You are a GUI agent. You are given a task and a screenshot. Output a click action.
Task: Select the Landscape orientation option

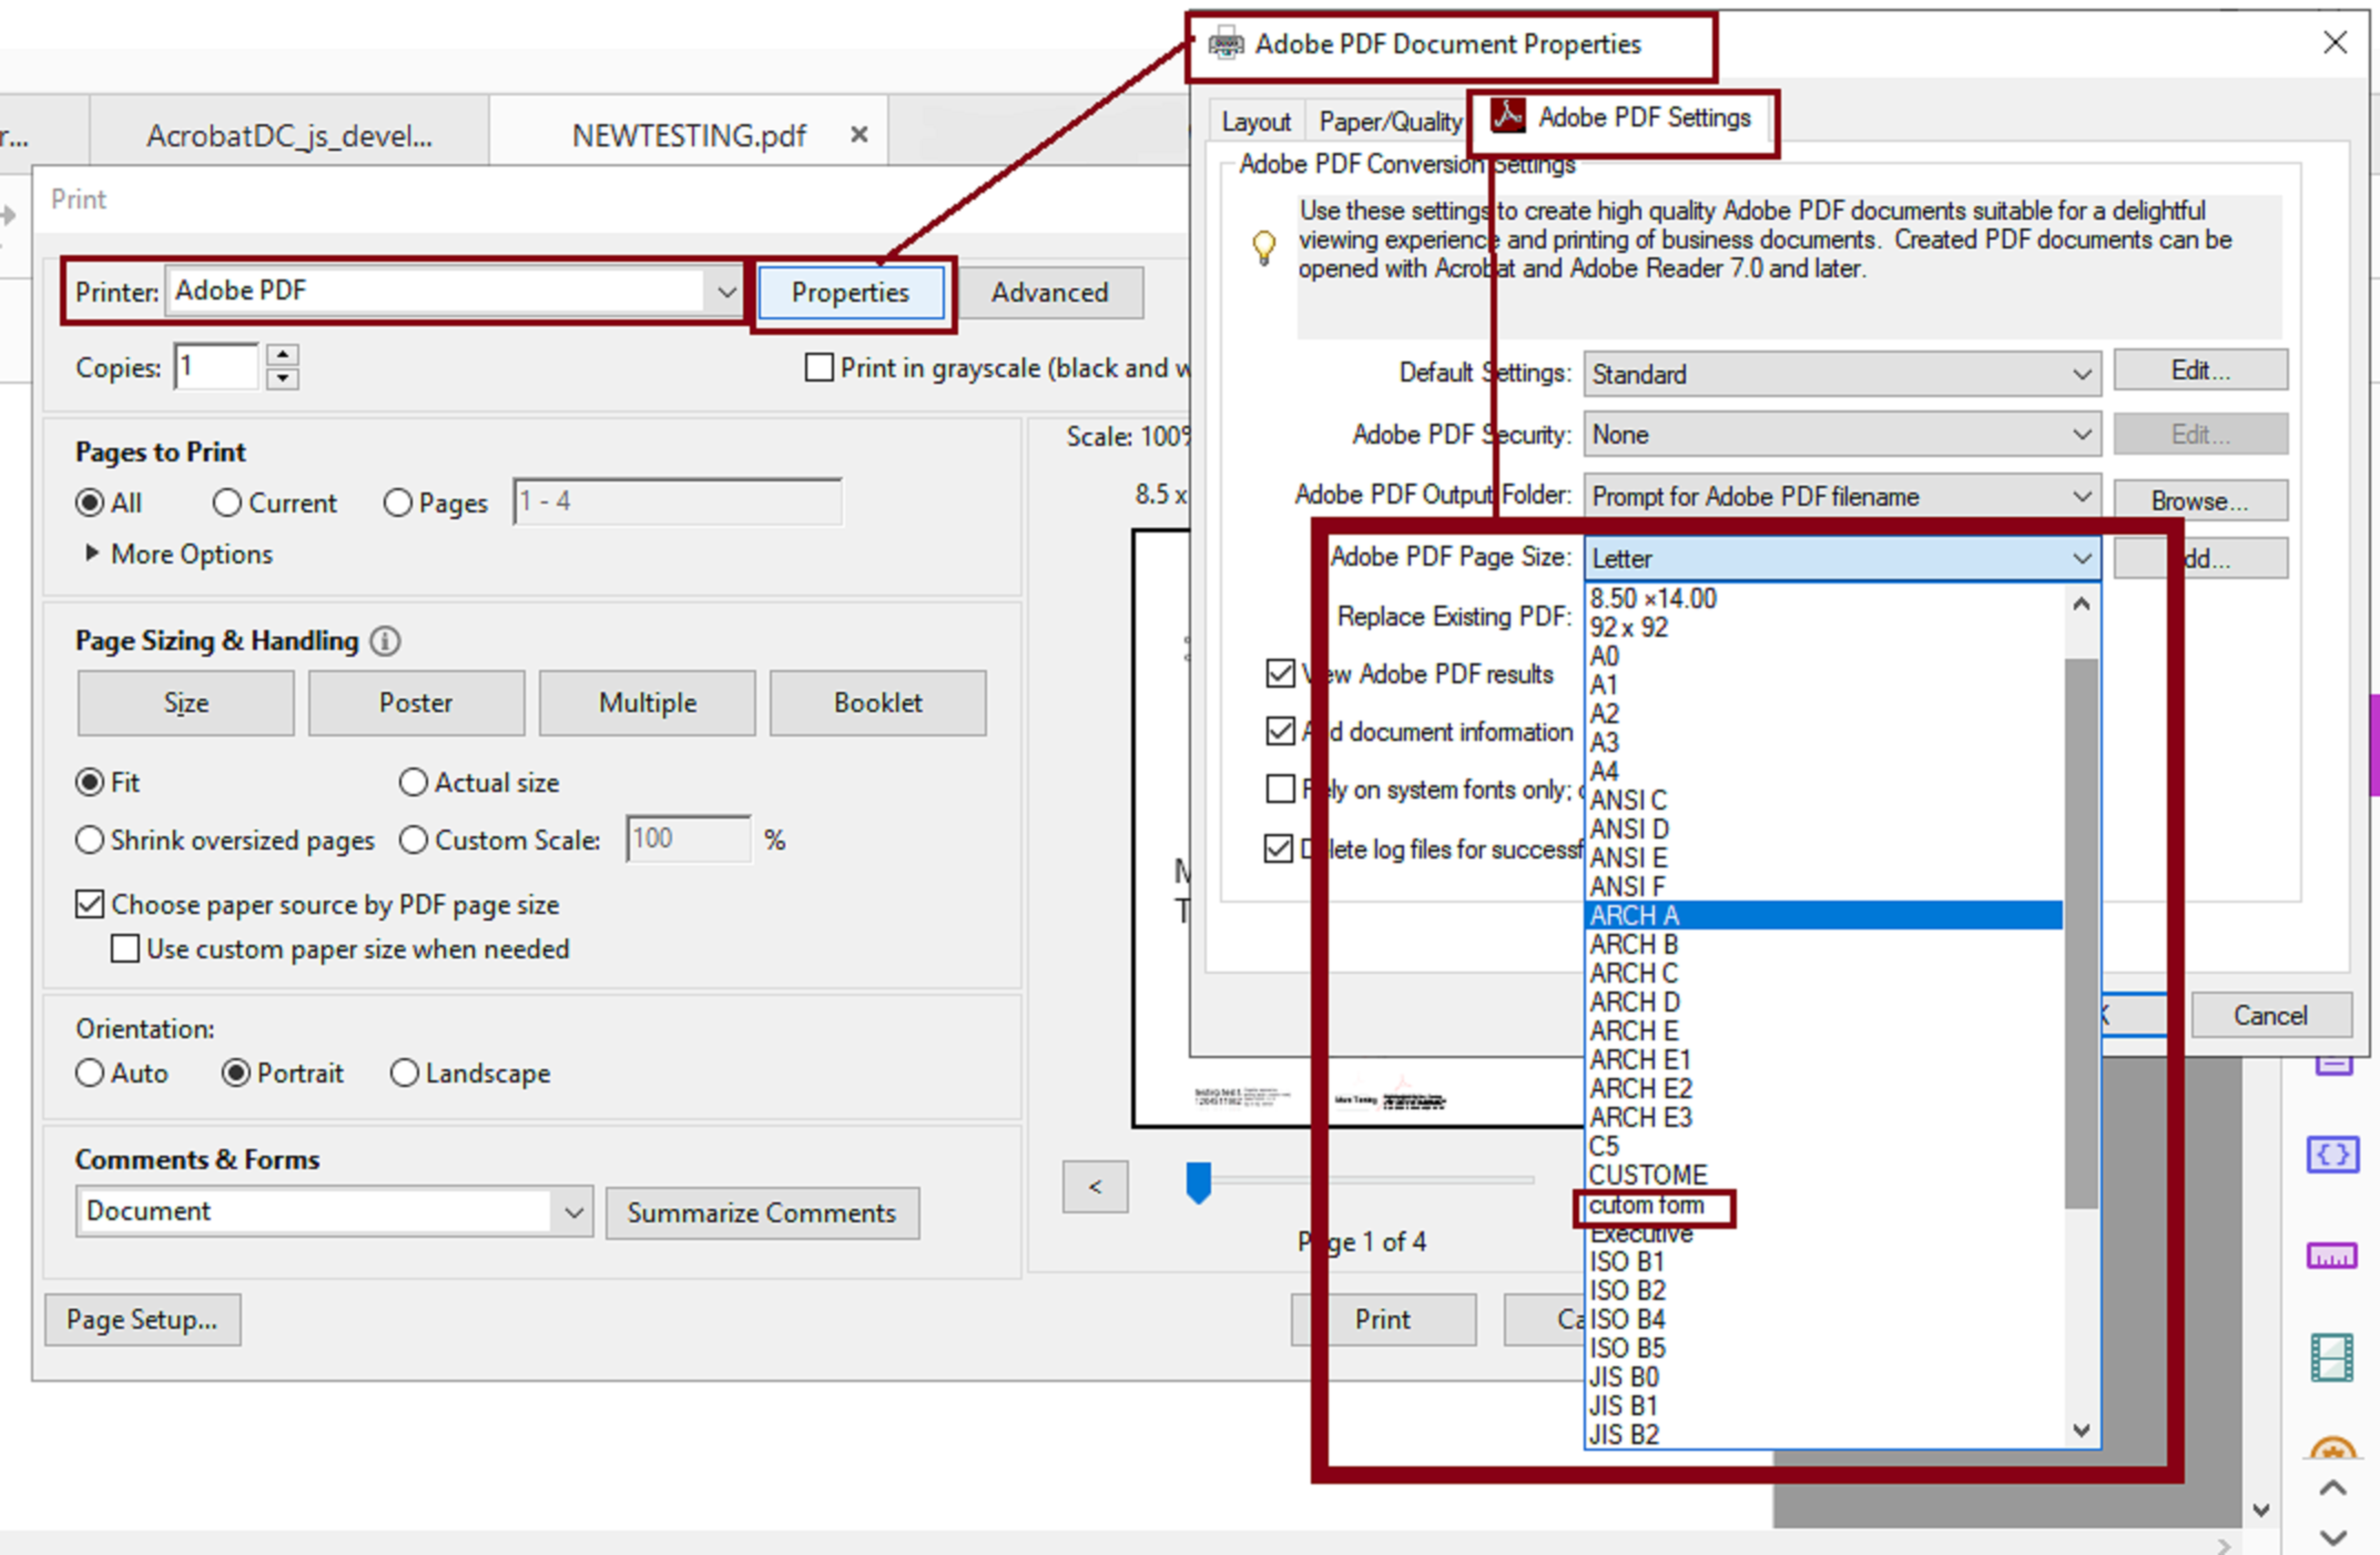pyautogui.click(x=404, y=1073)
